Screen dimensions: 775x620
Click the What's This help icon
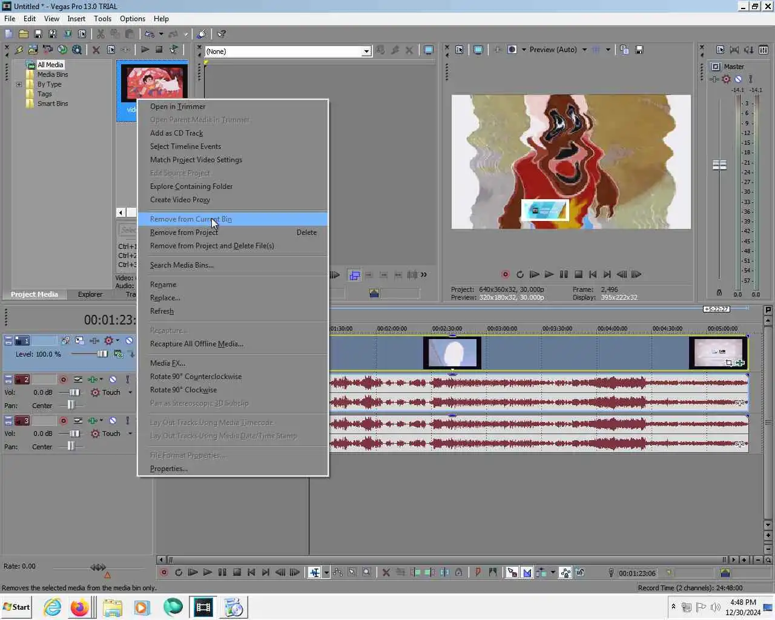click(x=222, y=34)
